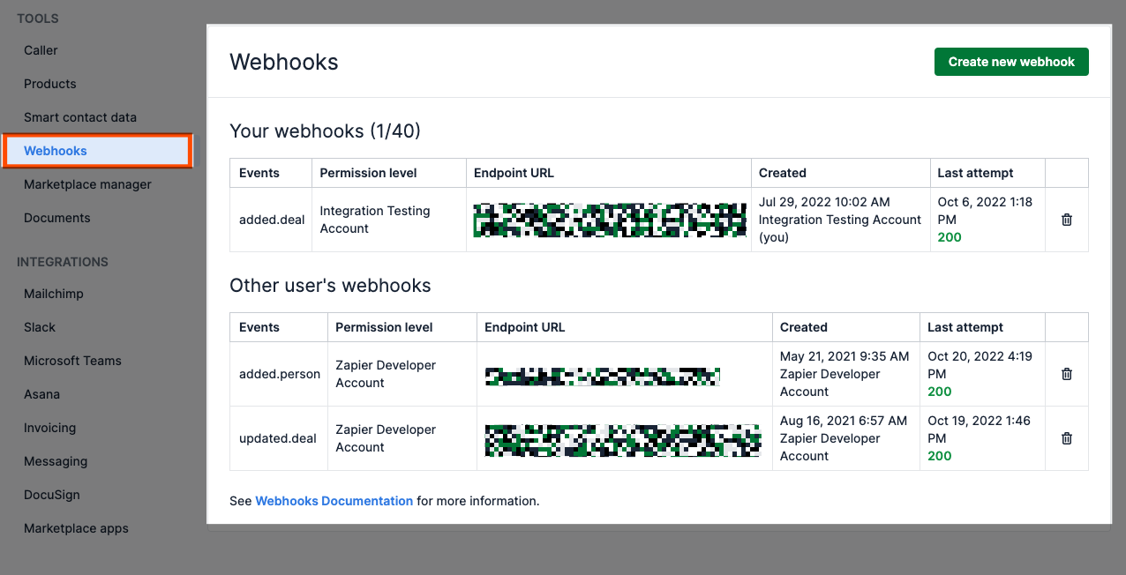Click the added.person event cell

click(x=280, y=374)
